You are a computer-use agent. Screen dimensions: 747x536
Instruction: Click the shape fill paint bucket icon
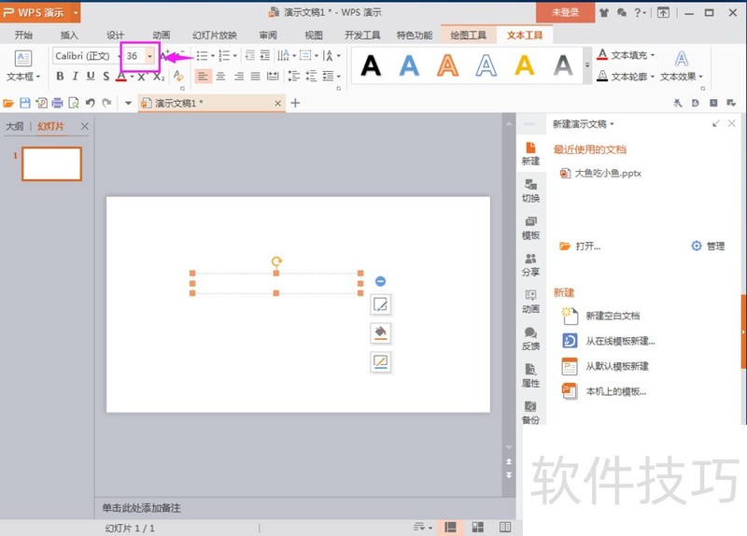click(380, 333)
